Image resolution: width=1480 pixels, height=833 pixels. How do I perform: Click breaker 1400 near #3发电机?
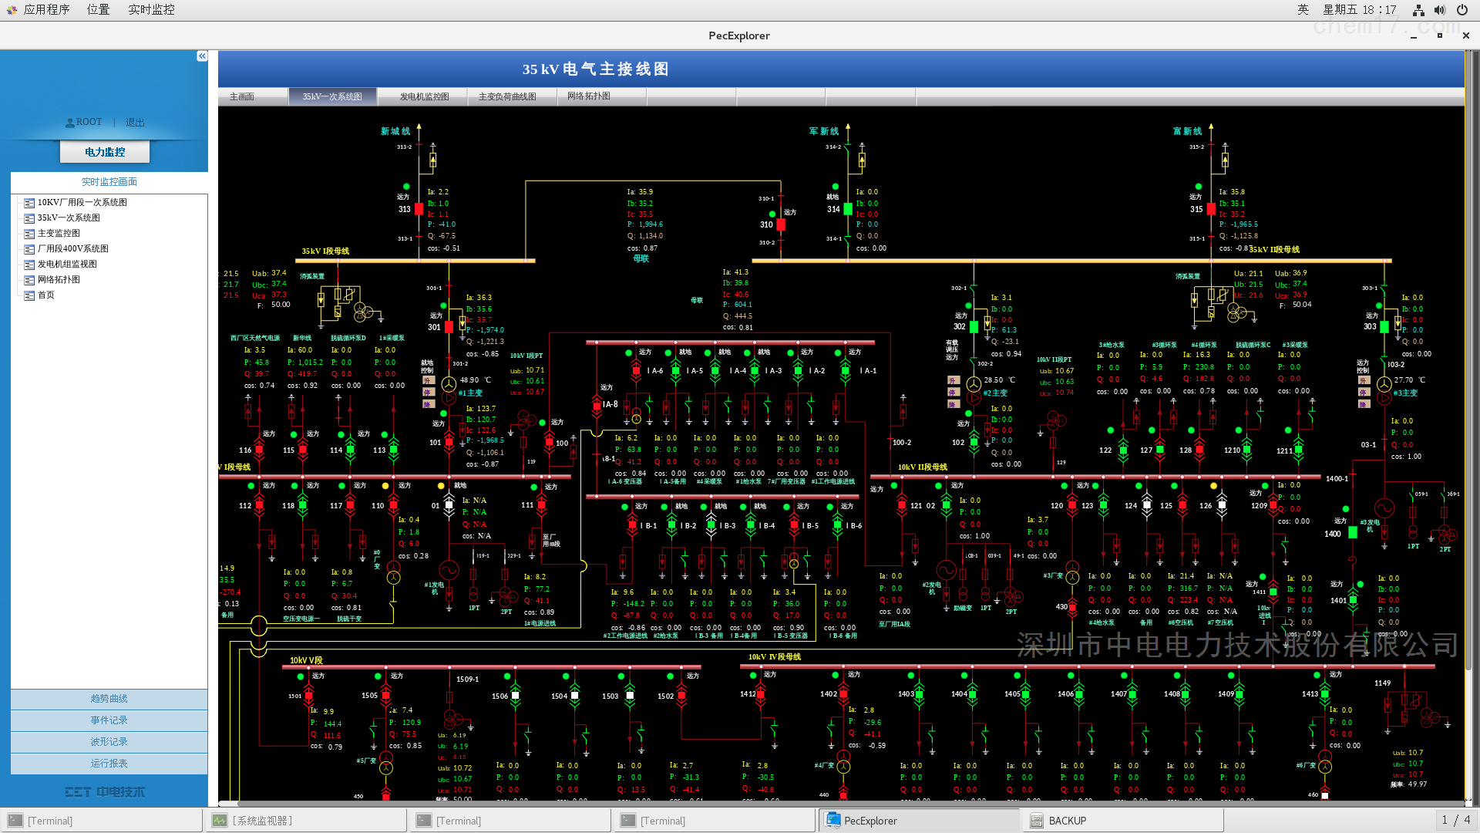point(1353,533)
